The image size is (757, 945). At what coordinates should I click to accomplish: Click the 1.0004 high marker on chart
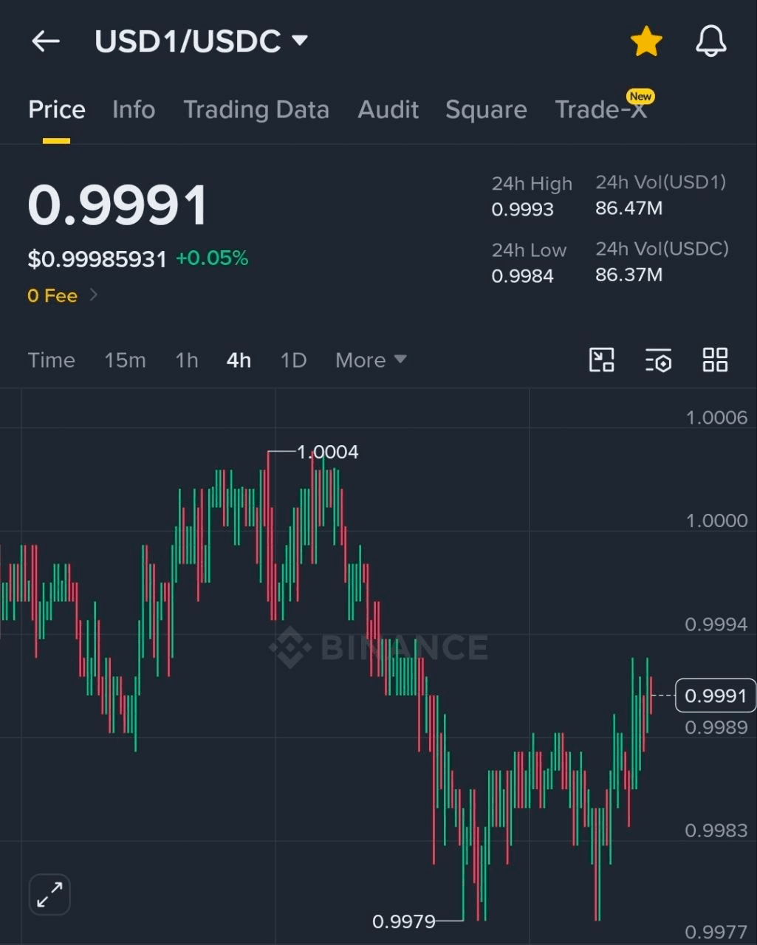coord(327,452)
